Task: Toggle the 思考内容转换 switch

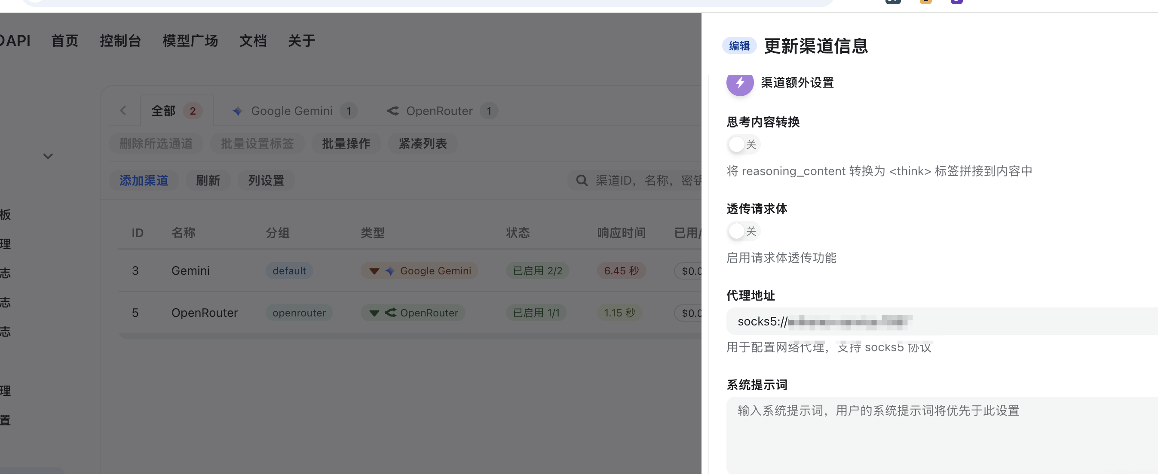Action: [743, 145]
